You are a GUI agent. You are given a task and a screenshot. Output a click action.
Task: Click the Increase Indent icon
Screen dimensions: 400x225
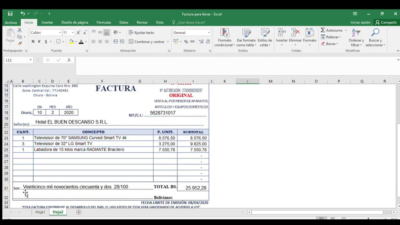[122, 42]
